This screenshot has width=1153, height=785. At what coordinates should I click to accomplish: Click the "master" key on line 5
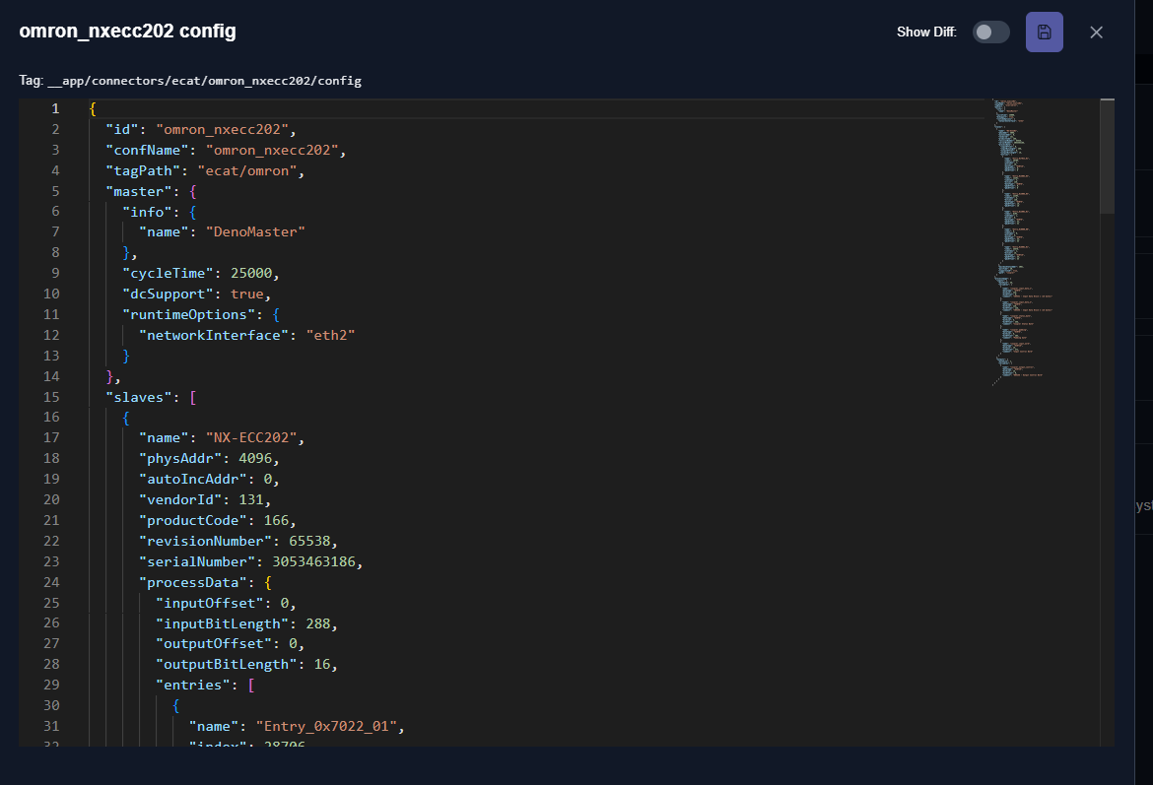[140, 191]
